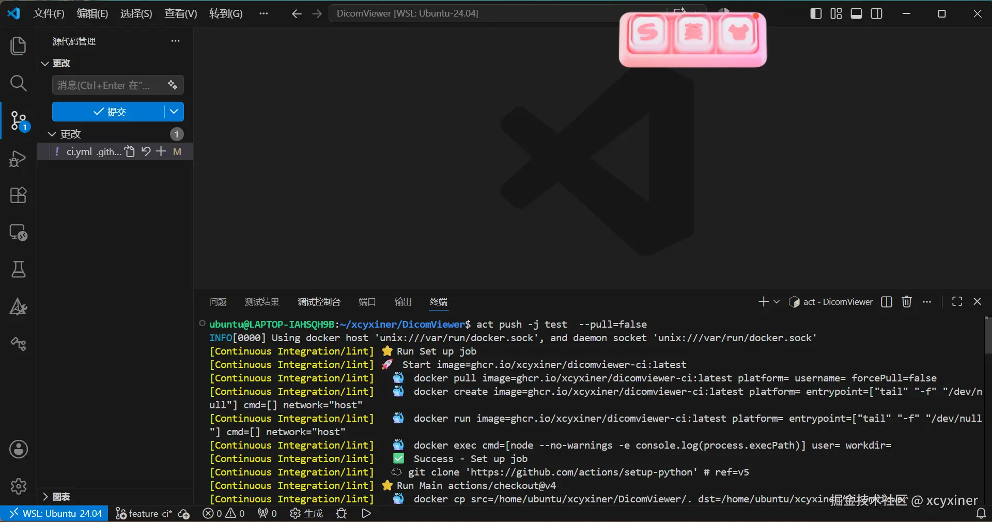
Task: Switch to the 测试结果 panel tab
Action: point(262,302)
